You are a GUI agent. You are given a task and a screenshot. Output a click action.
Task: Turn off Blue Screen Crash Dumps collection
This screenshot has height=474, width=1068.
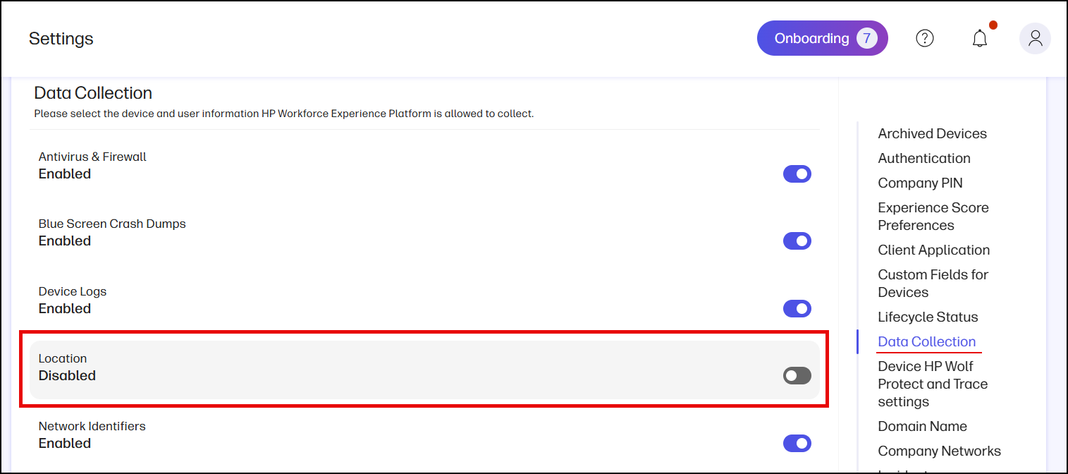click(x=797, y=241)
